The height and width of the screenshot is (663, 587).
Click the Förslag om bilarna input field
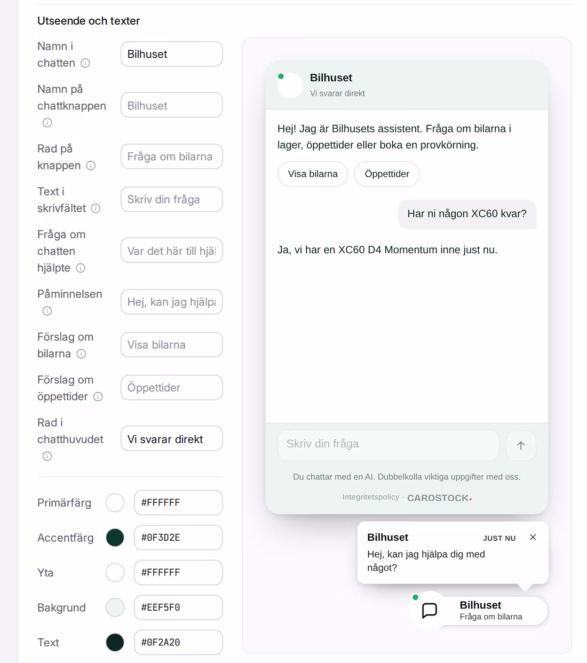click(x=172, y=345)
